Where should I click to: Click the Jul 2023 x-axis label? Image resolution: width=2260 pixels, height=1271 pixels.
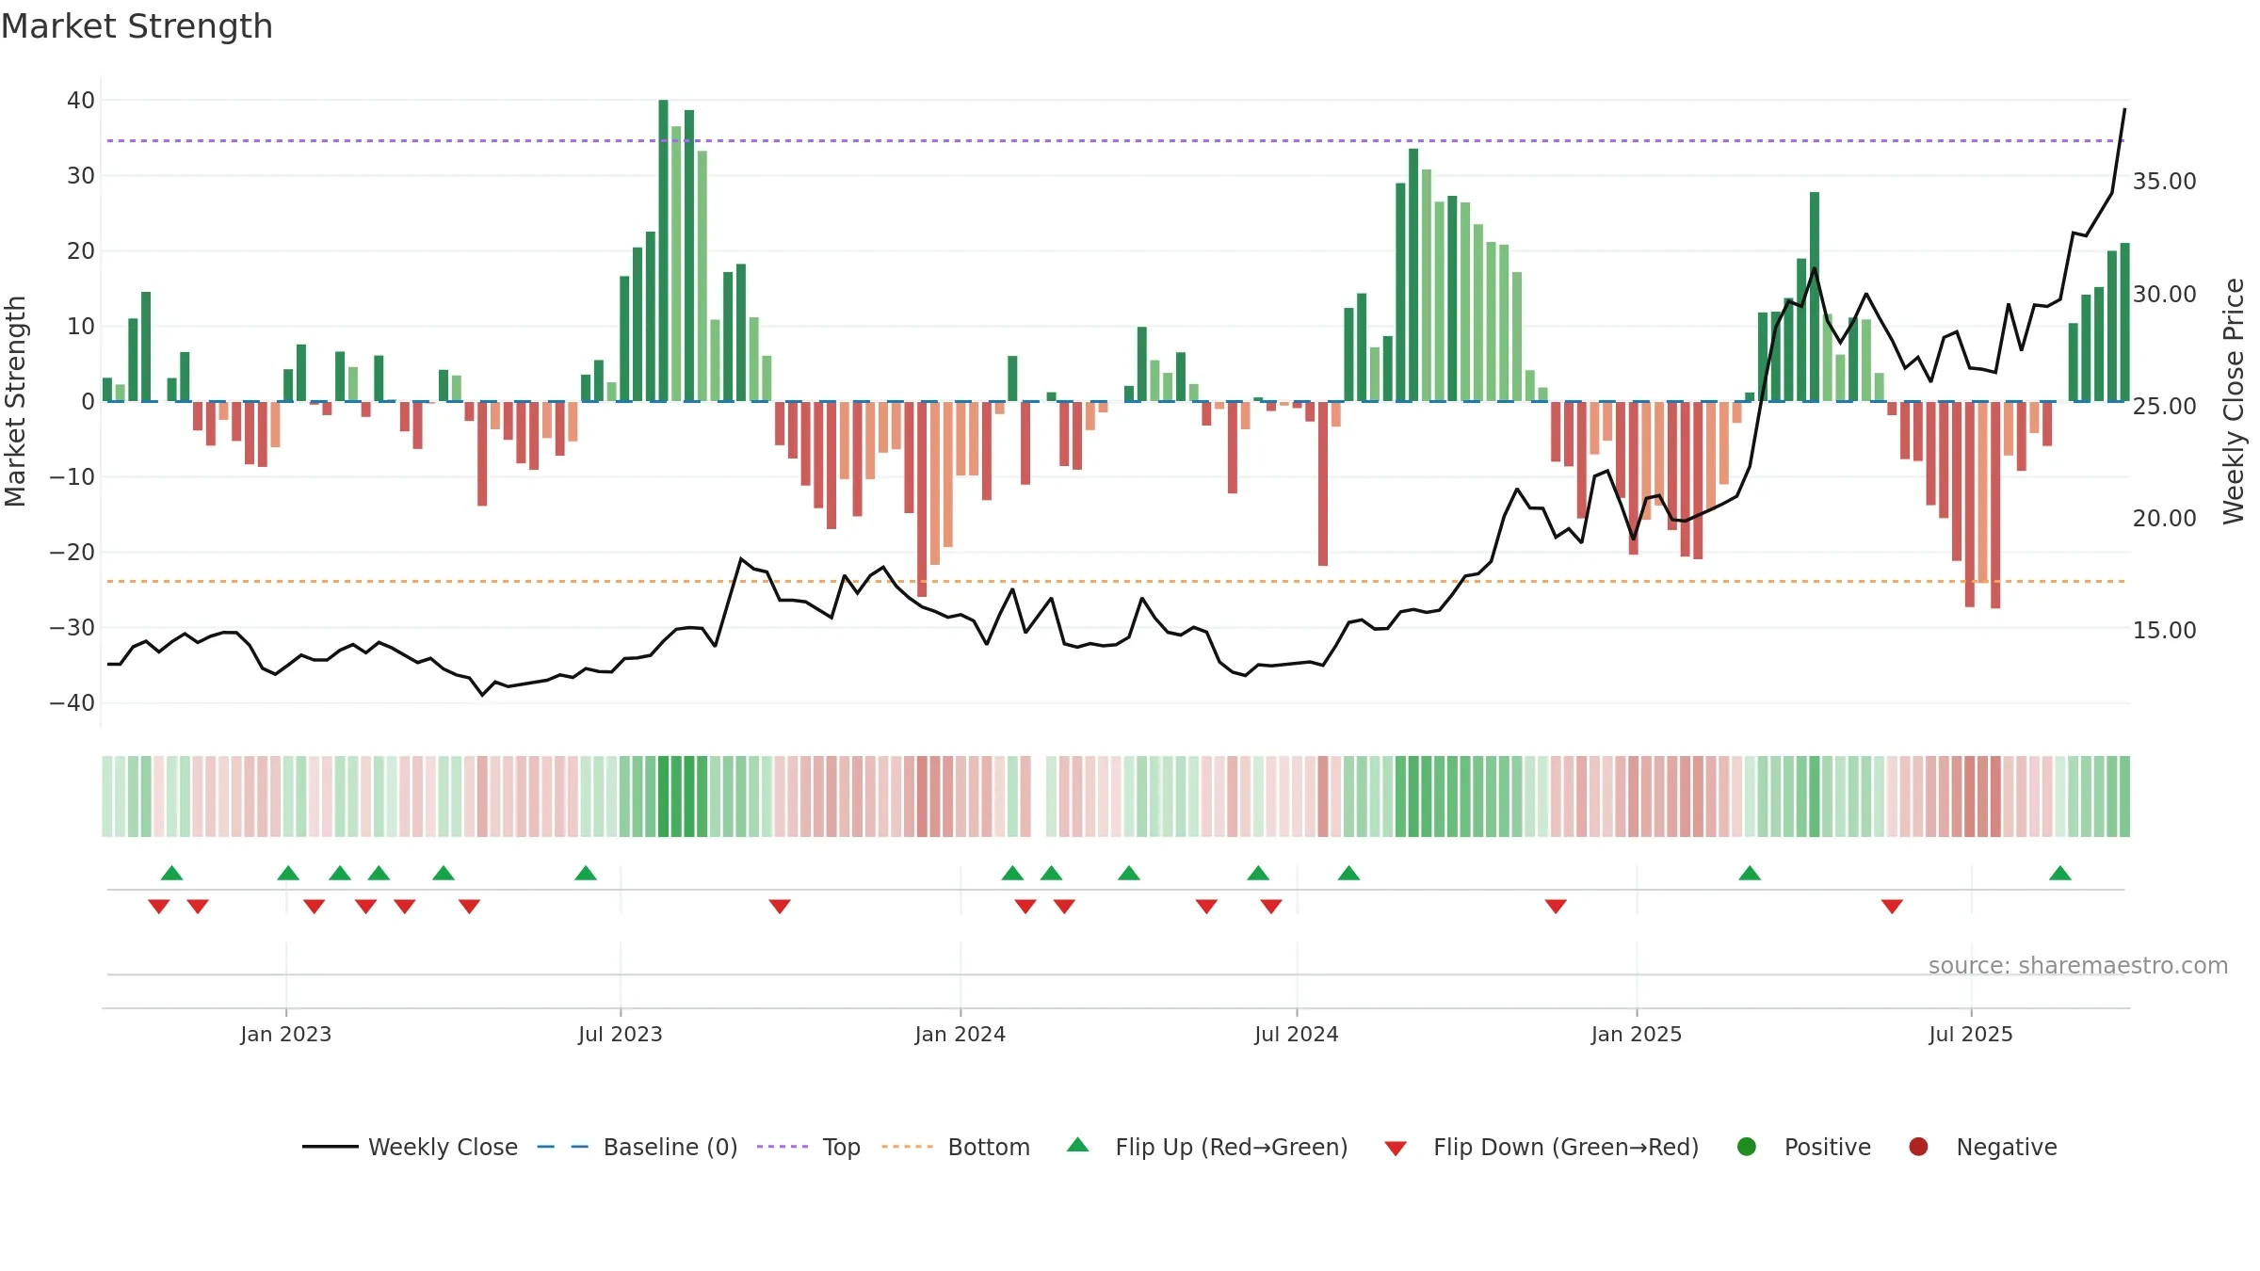coord(621,1035)
